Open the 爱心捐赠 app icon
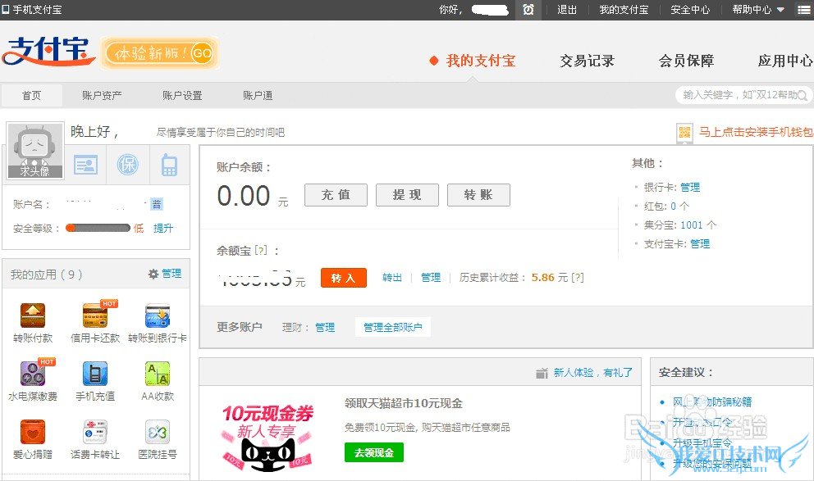The height and width of the screenshot is (481, 814). [33, 432]
